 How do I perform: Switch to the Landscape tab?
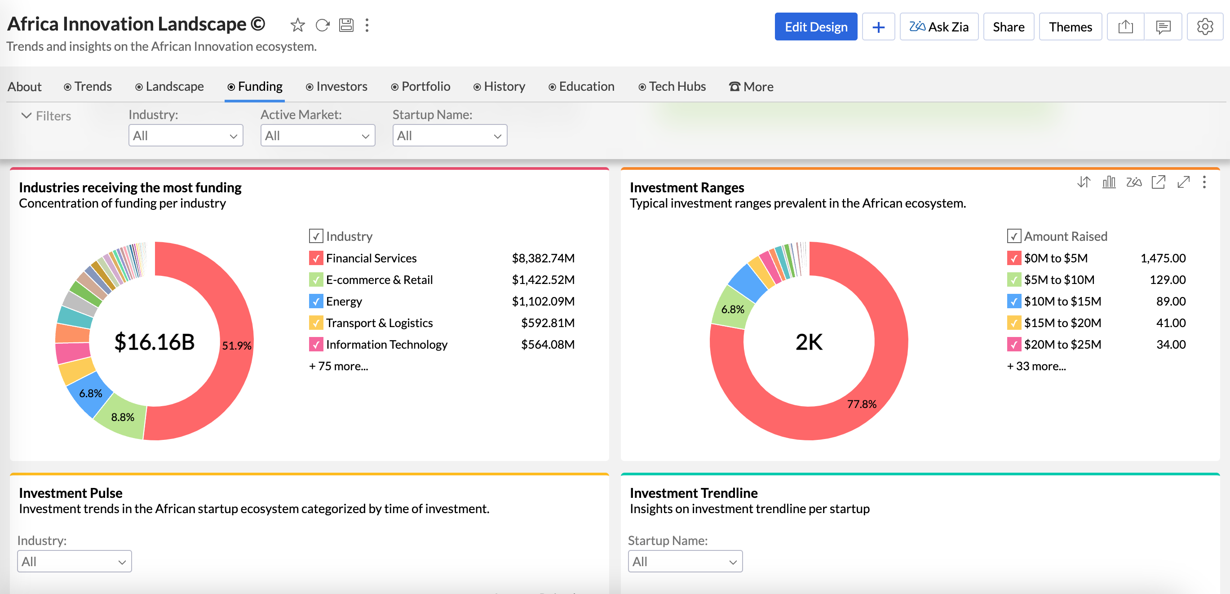(169, 86)
